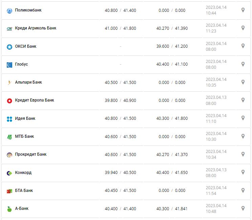Select the Альпари Банк name

click(x=28, y=82)
